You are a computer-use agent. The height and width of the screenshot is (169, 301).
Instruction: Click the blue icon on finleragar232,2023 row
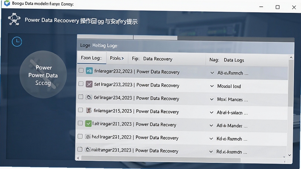coord(89,71)
